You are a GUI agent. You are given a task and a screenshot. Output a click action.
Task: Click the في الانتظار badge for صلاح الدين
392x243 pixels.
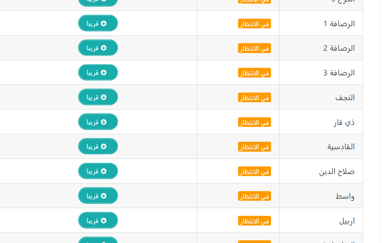tap(254, 171)
